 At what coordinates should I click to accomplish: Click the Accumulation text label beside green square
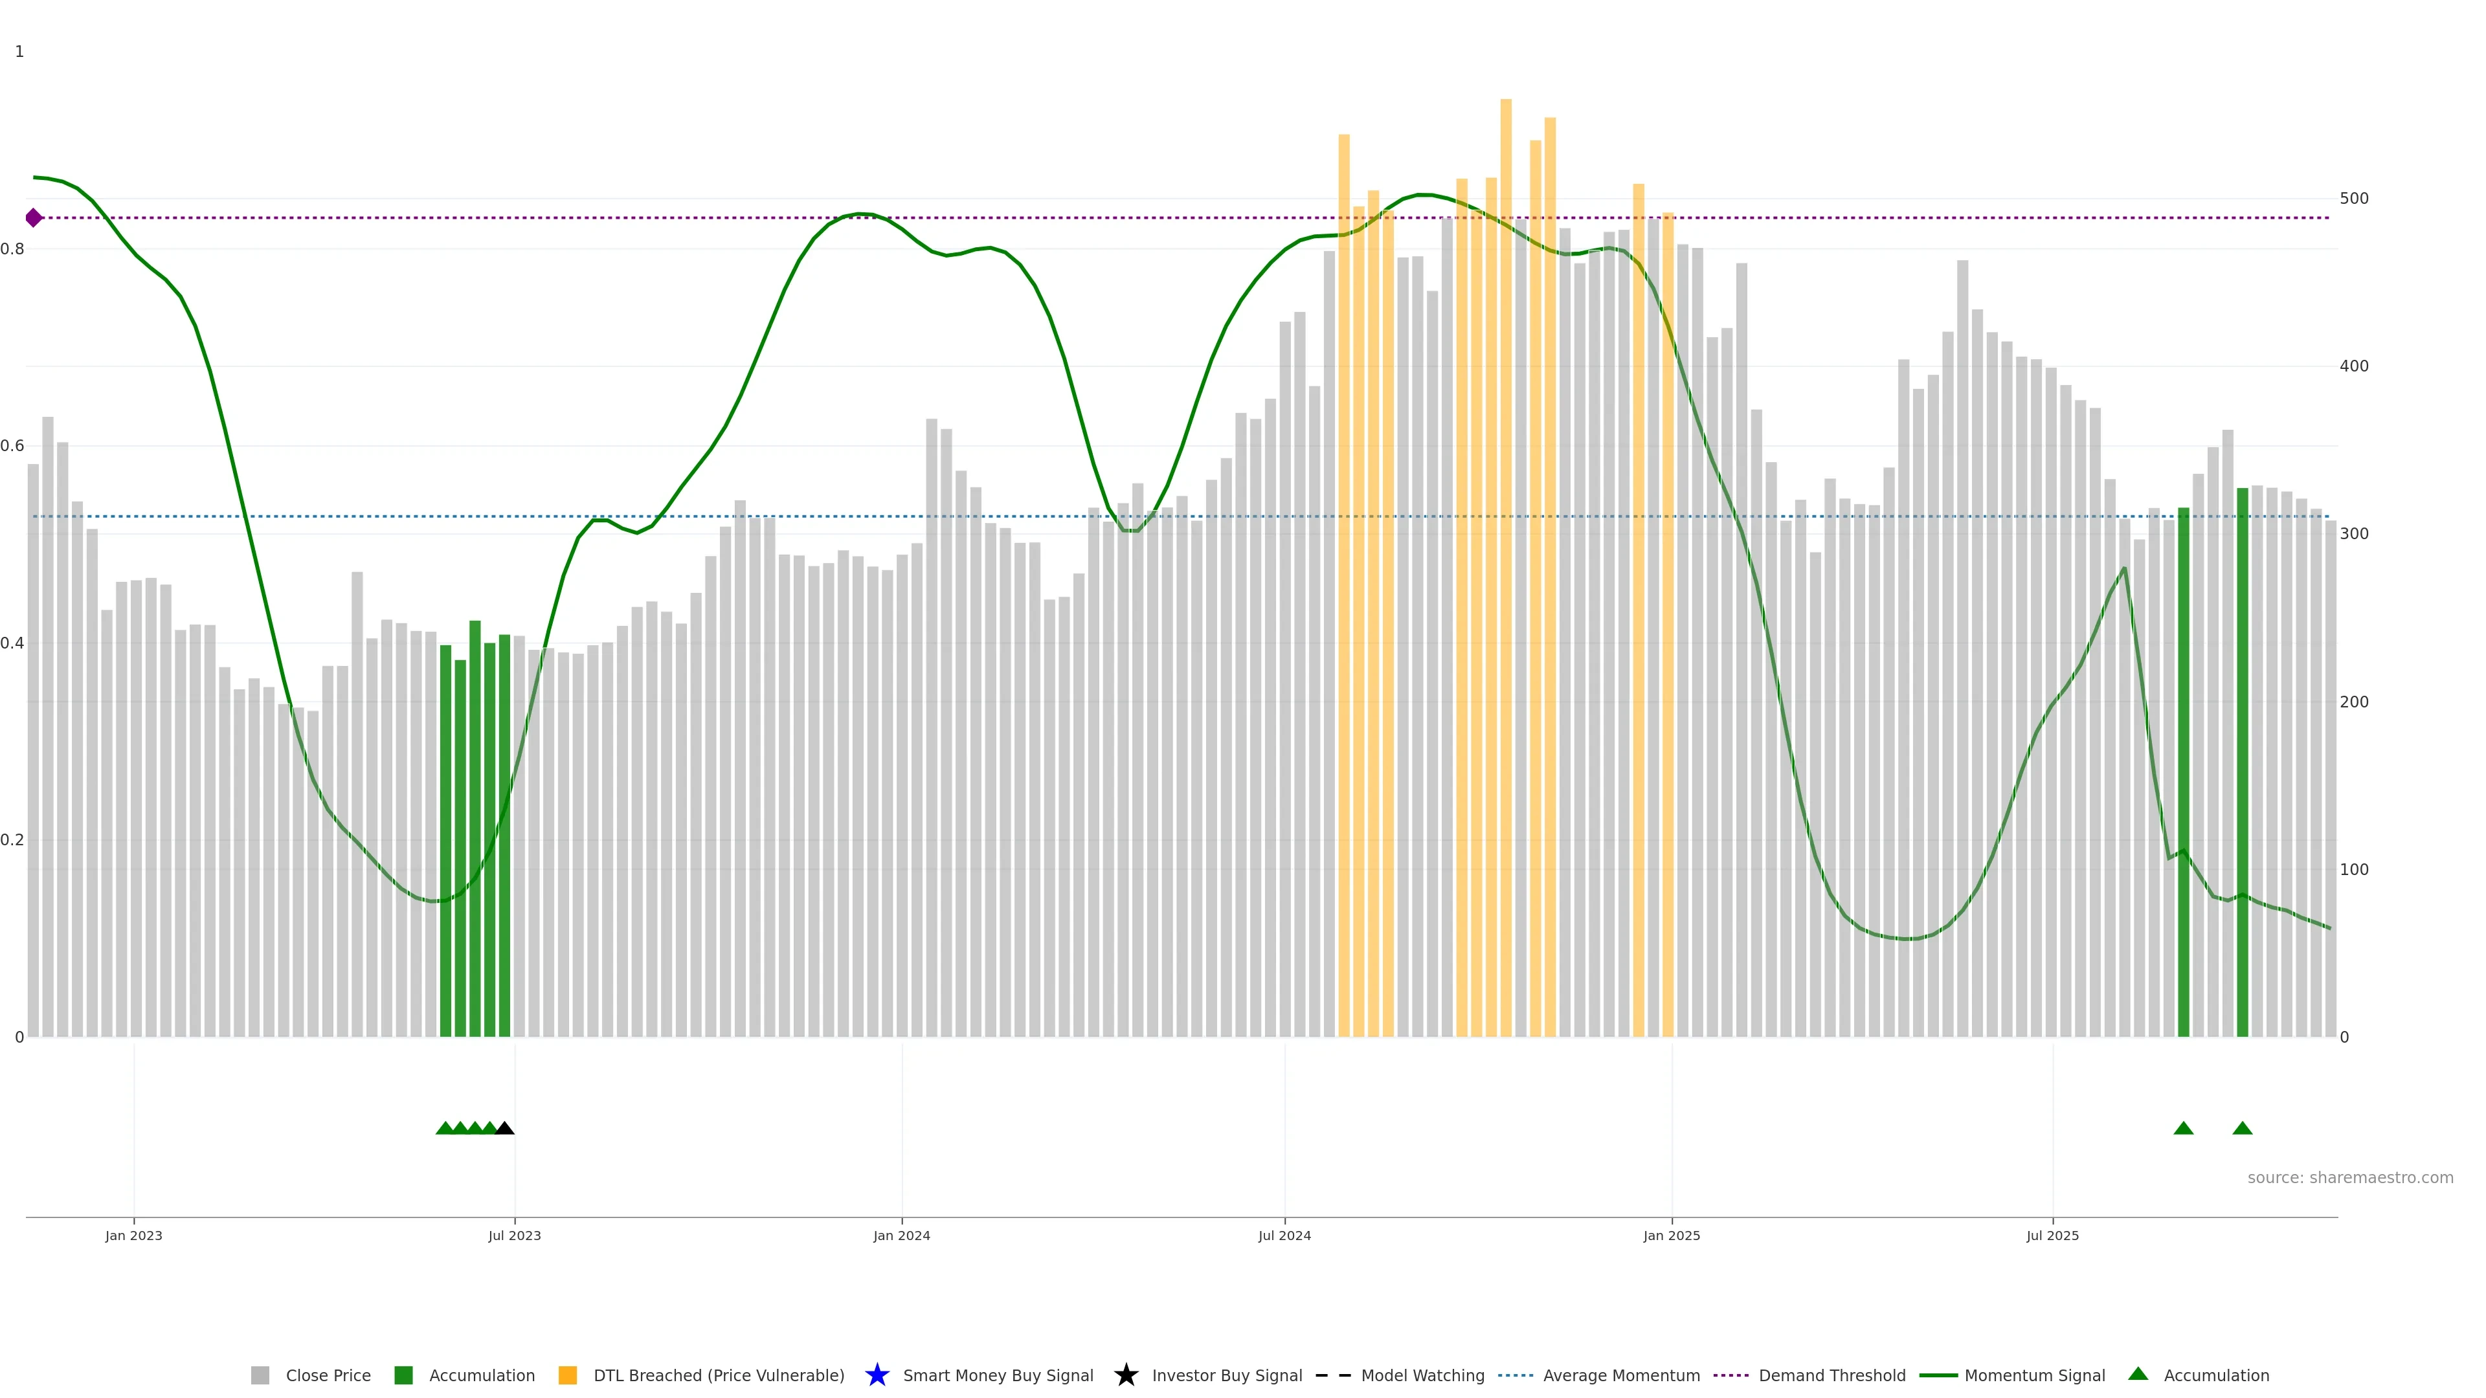point(482,1375)
